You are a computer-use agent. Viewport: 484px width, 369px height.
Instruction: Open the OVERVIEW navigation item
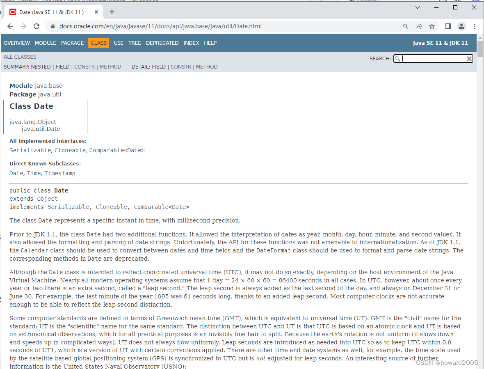[x=17, y=43]
